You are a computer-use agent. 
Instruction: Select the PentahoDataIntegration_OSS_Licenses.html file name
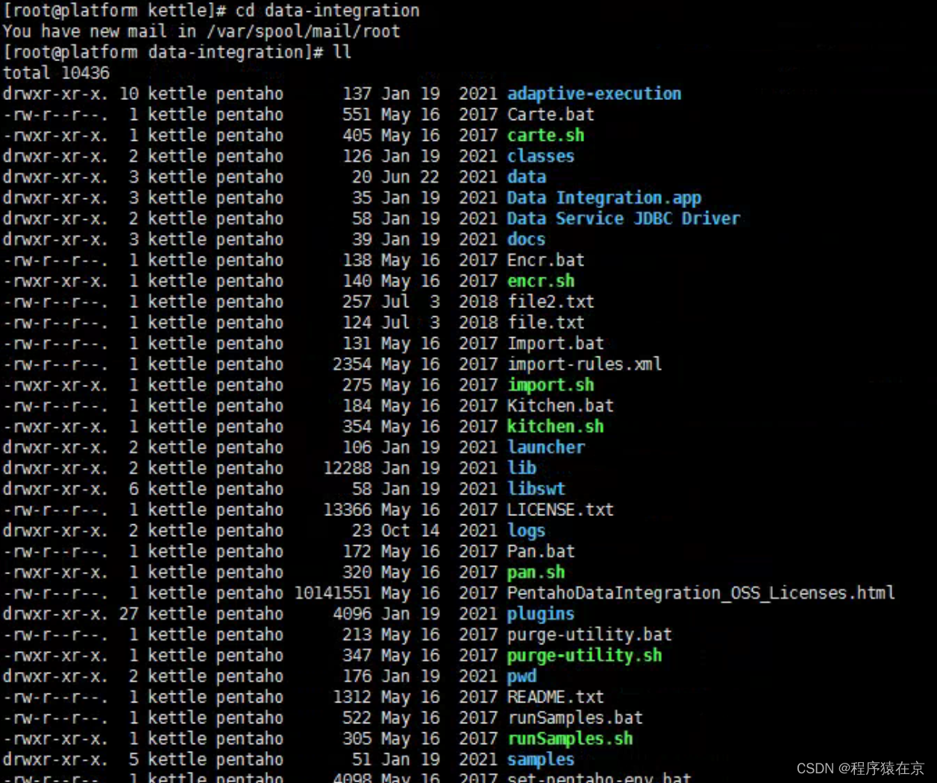pos(701,594)
